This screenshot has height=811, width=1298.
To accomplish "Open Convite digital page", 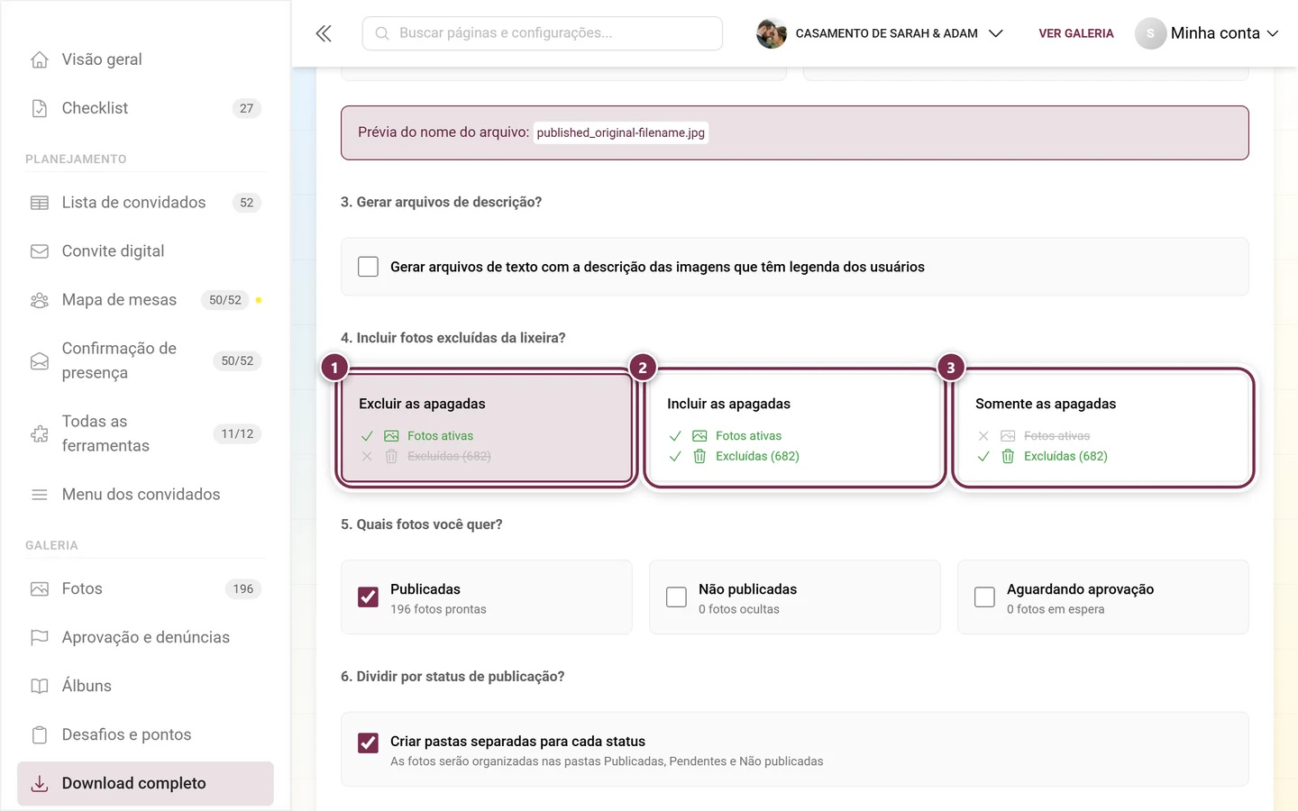I will pos(145,251).
